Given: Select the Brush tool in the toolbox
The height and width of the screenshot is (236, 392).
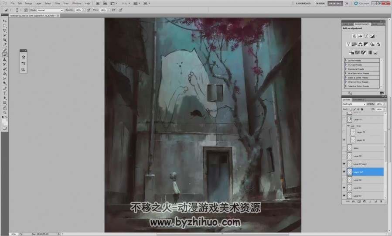Looking at the screenshot, I should click(x=4, y=55).
